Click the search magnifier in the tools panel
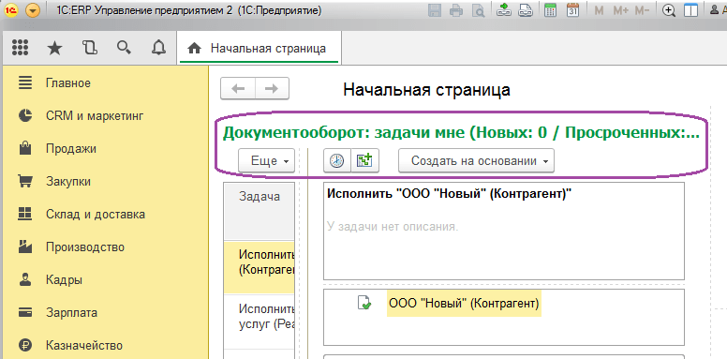727x359 pixels. point(124,48)
